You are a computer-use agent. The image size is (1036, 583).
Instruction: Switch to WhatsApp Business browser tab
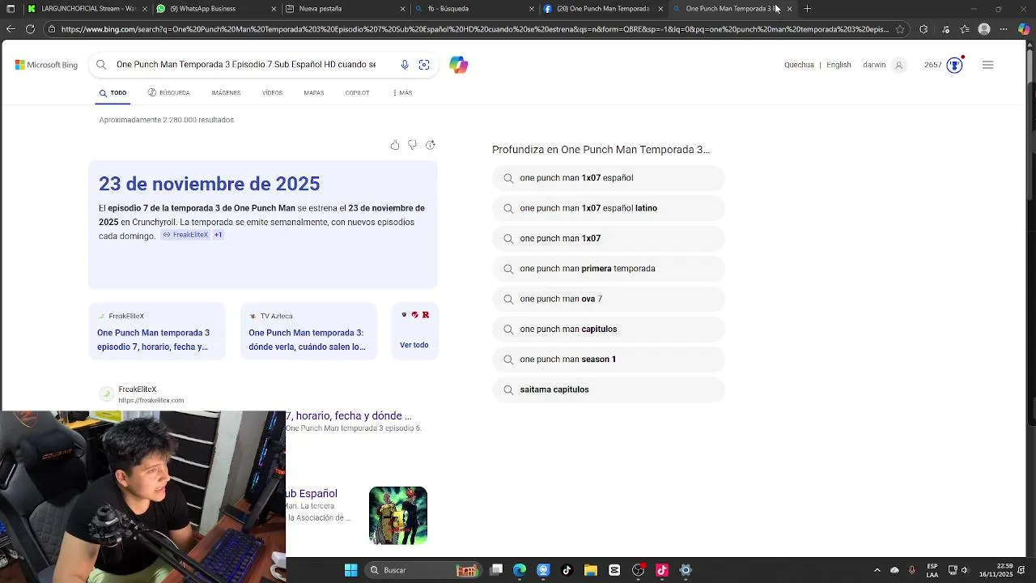(214, 9)
